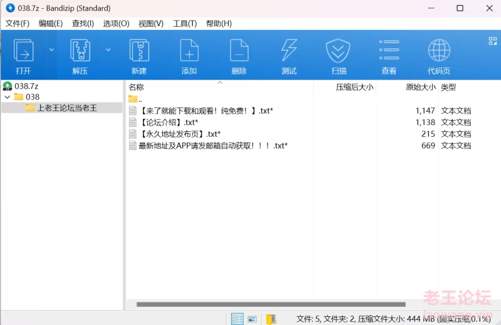
Task: Click the horizontal scrollbar in file list
Action: coord(271,304)
